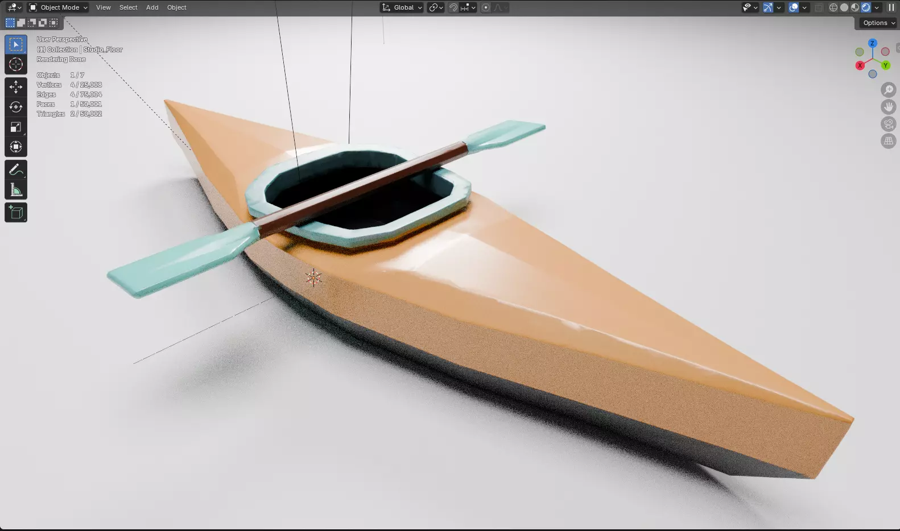Viewport: 900px width, 531px height.
Task: Select the Select Box tool
Action: [x=16, y=44]
